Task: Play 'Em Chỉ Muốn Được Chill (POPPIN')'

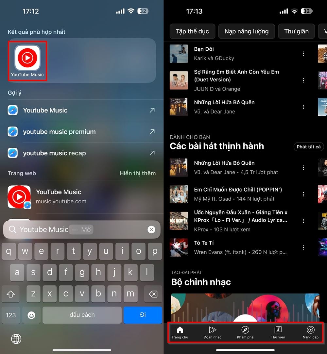Action: tap(239, 194)
